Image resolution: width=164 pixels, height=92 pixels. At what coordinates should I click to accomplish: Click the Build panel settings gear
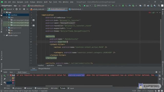[x=156, y=72]
